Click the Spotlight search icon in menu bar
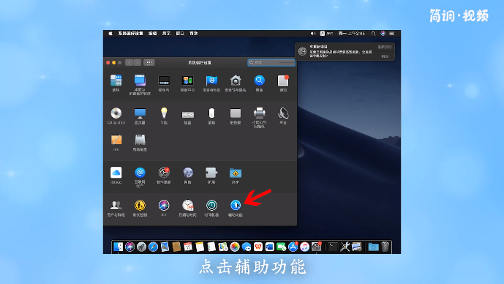This screenshot has width=504, height=284. coord(373,33)
